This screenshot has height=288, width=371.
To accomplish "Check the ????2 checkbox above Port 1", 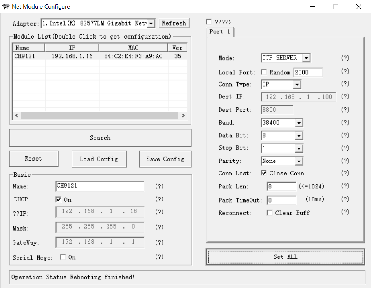I will point(209,22).
